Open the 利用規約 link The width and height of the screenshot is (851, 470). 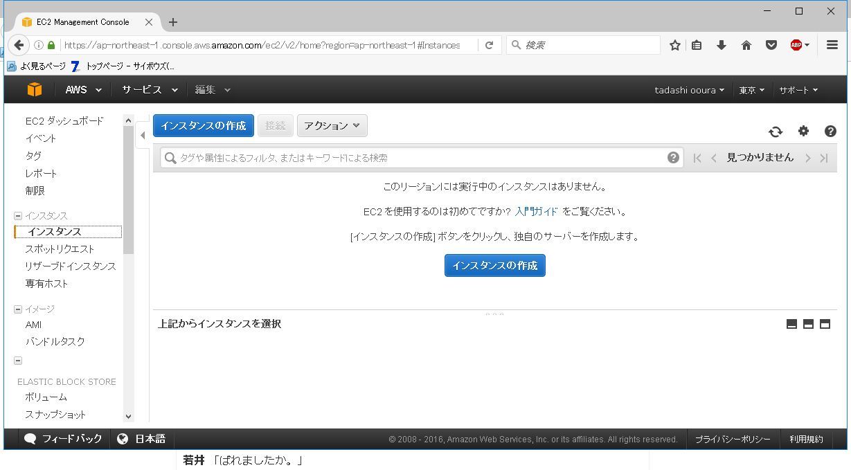click(806, 440)
